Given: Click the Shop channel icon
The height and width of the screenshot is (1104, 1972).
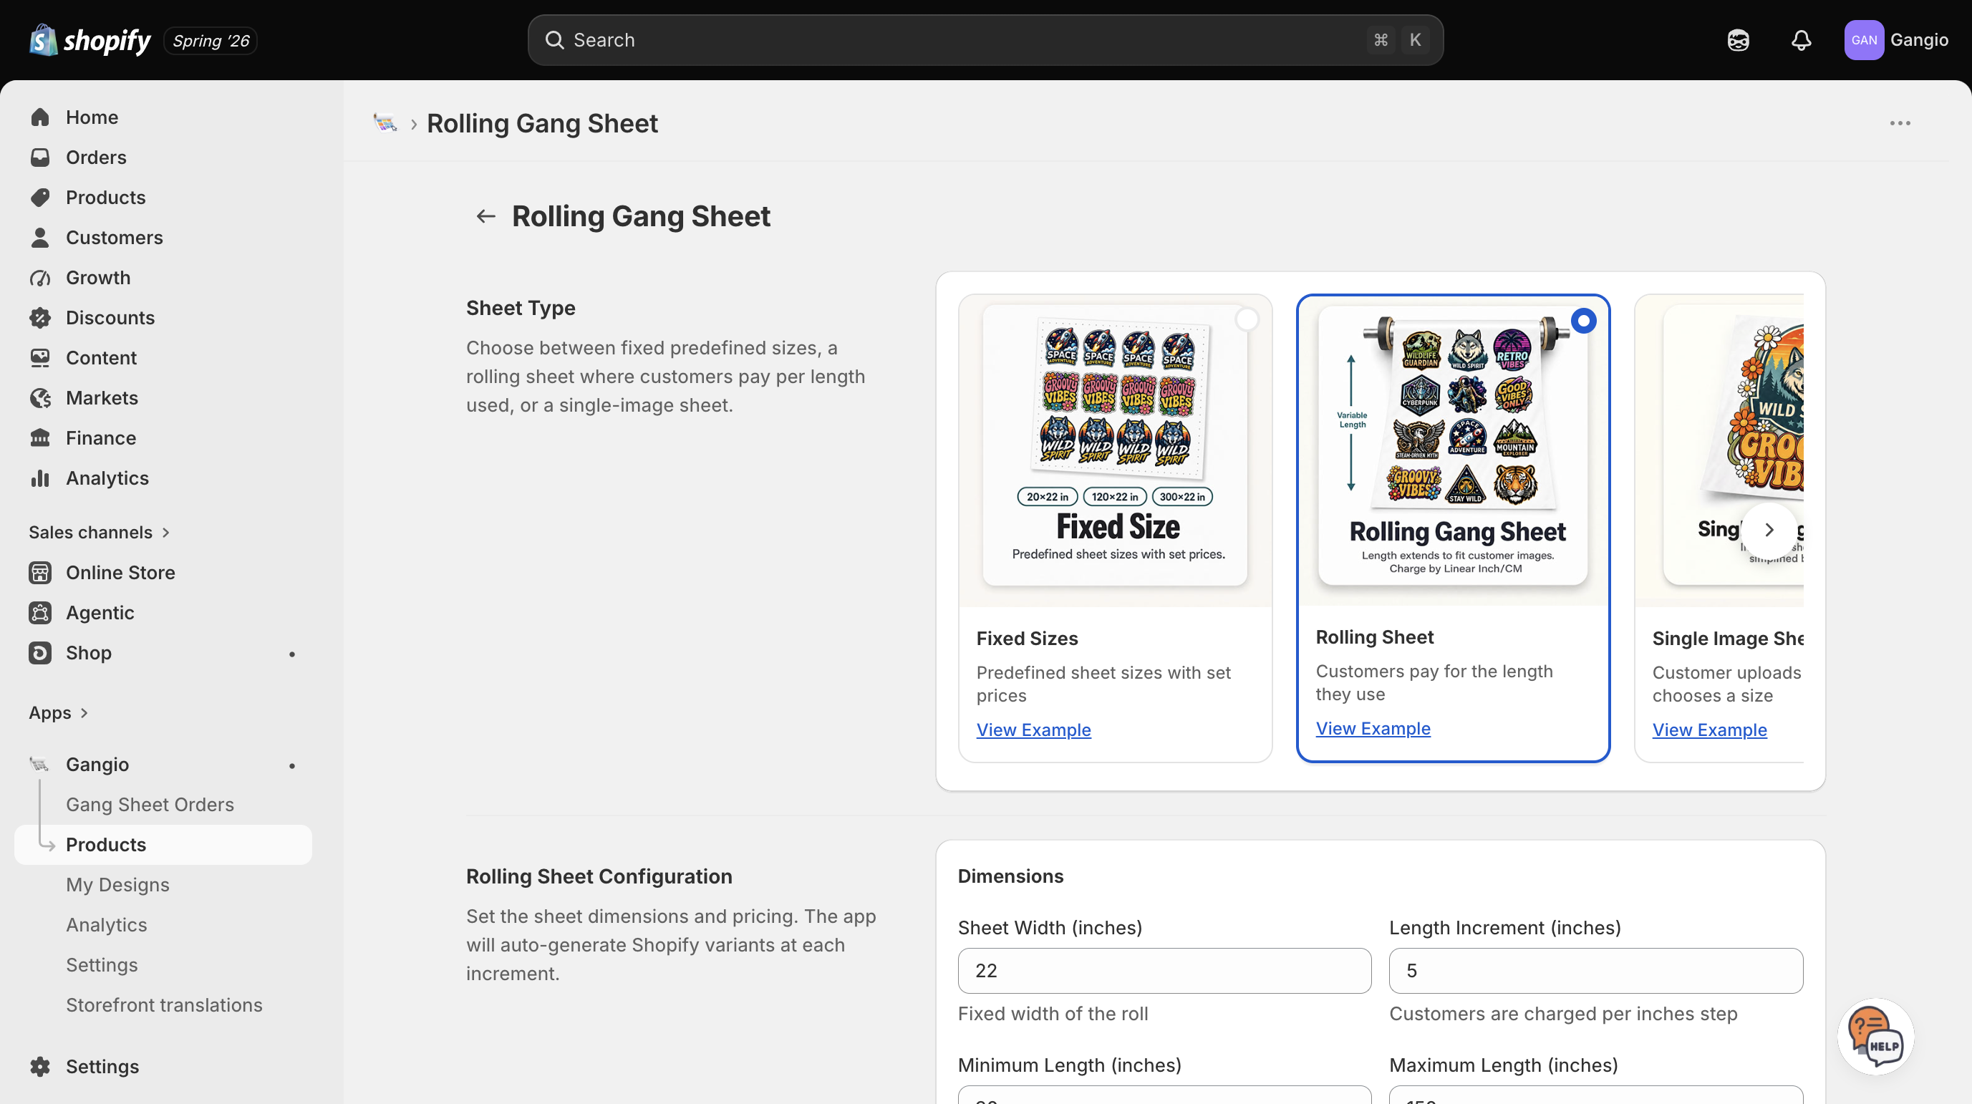Looking at the screenshot, I should point(40,653).
